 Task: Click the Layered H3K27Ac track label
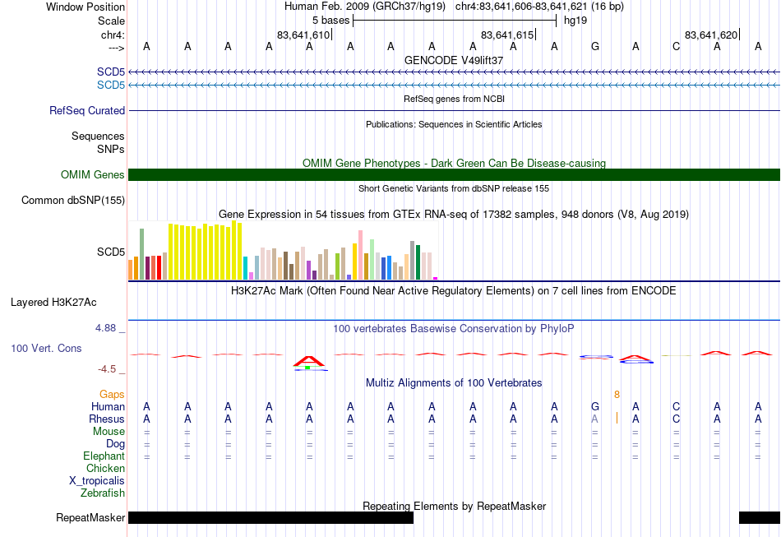53,303
